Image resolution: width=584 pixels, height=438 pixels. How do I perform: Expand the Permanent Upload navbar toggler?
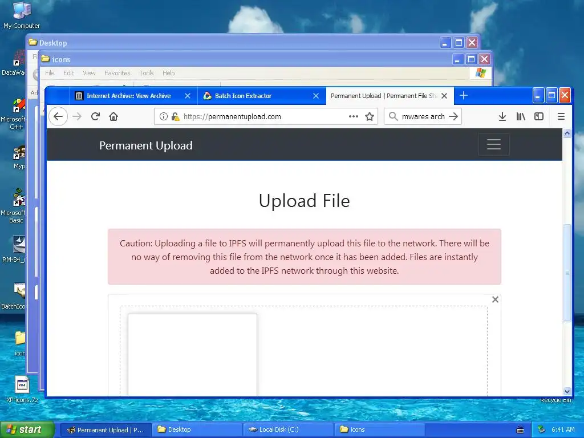[x=494, y=144]
